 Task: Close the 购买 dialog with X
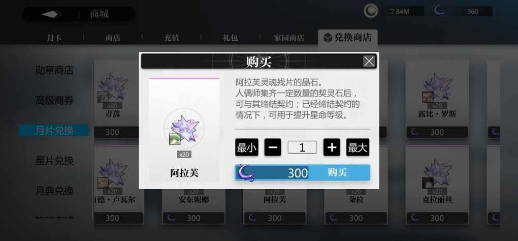[369, 61]
